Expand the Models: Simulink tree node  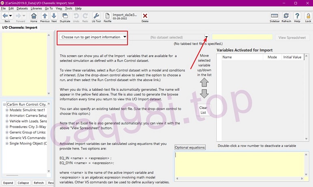[7, 110]
